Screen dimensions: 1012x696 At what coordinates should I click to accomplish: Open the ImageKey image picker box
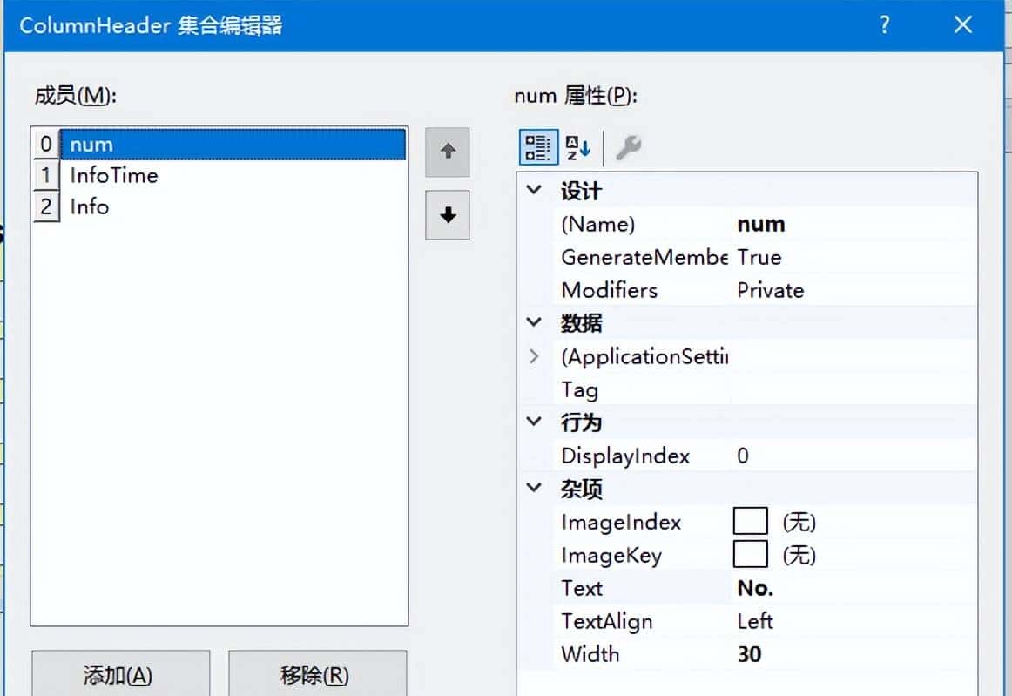click(749, 555)
